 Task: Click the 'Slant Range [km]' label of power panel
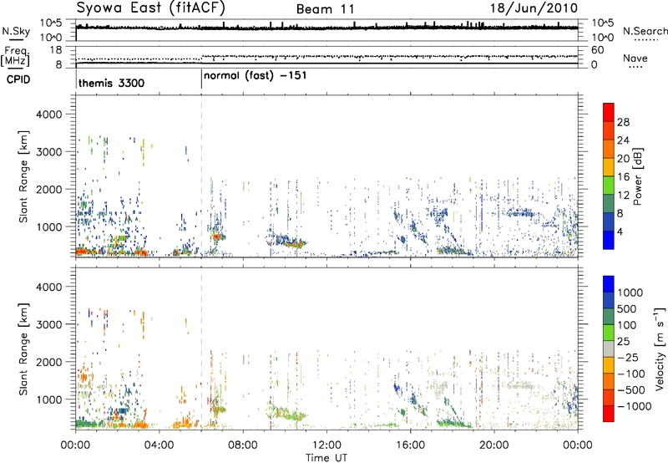tap(23, 176)
